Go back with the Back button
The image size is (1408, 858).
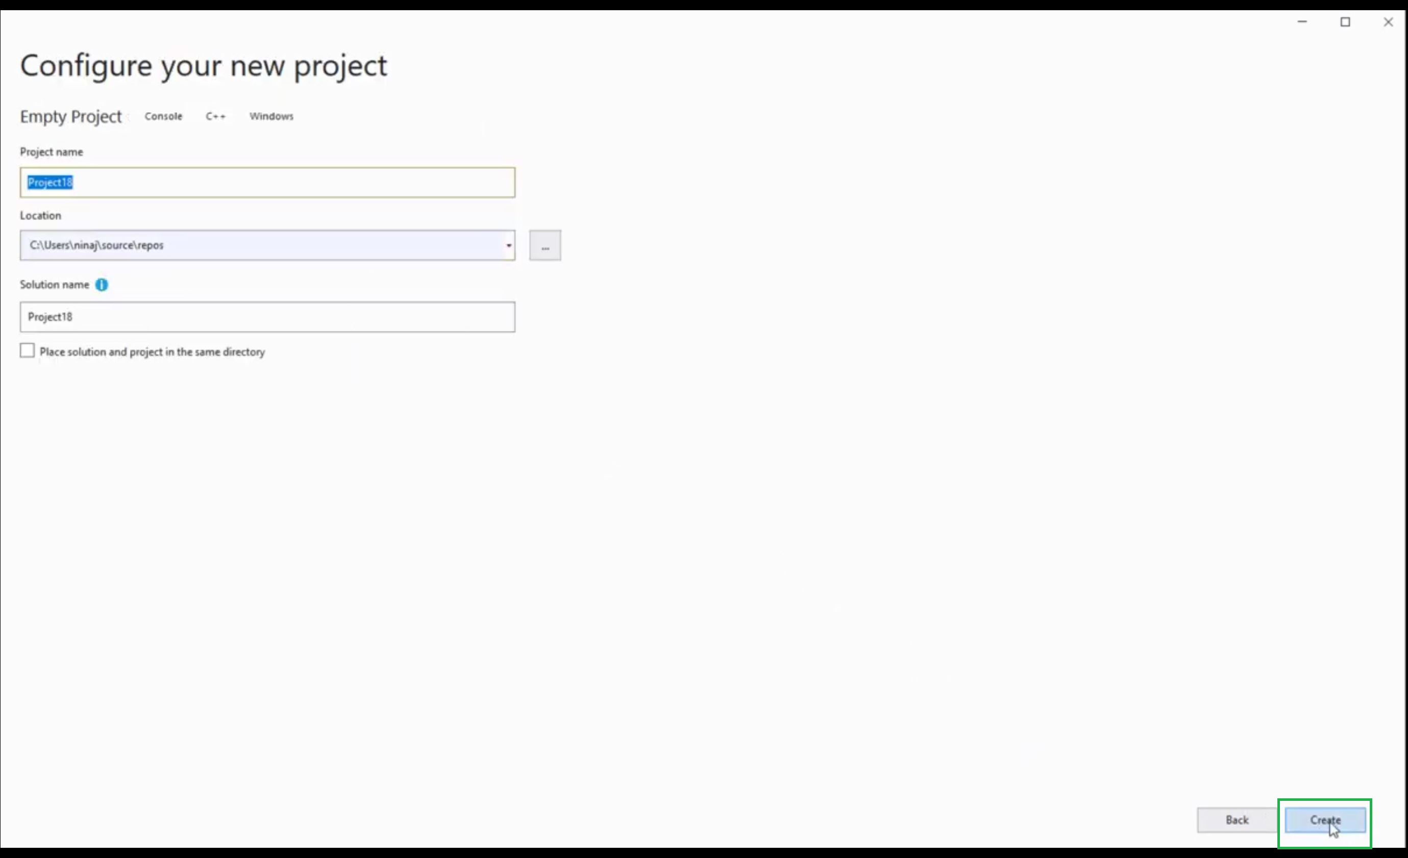point(1237,820)
